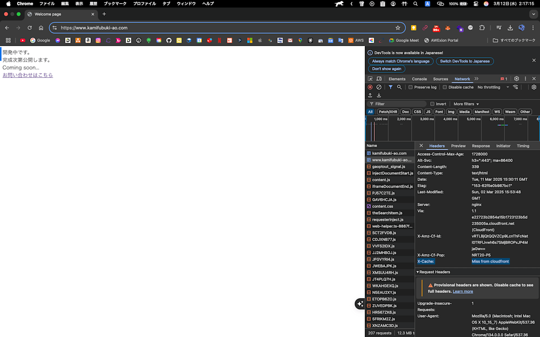This screenshot has height=337, width=540.
Task: Open the tab search dropdown arrow
Action: (533, 14)
